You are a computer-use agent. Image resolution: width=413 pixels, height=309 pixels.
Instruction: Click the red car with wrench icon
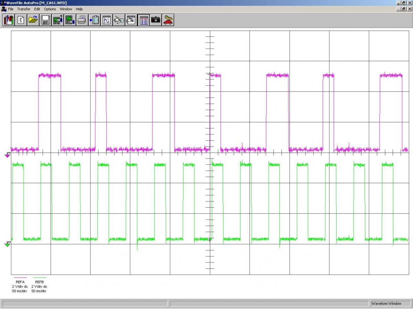168,20
